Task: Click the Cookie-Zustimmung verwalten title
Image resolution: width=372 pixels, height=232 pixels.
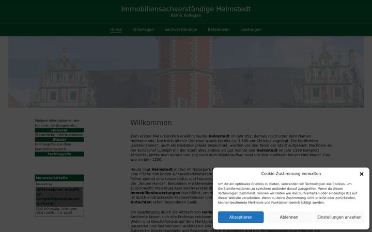Action: coord(291,174)
